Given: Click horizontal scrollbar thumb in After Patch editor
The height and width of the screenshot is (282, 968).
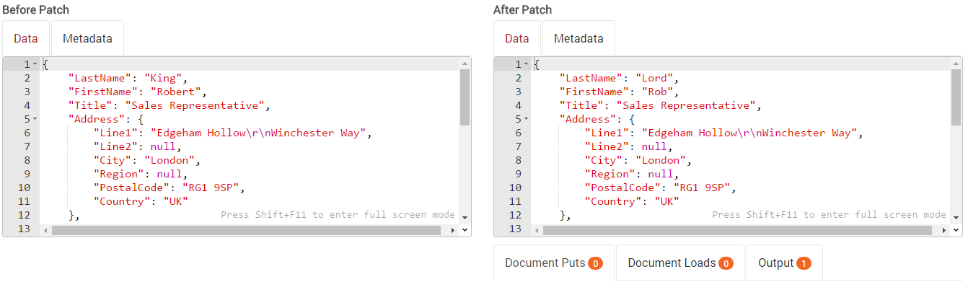Looking at the screenshot, I should (737, 230).
